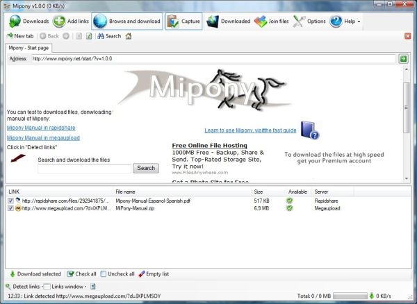
Task: Click the green download speed arrow icon
Action: [372, 296]
